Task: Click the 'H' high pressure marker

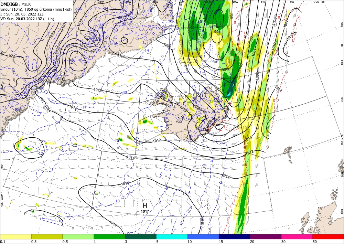Action: click(145, 205)
